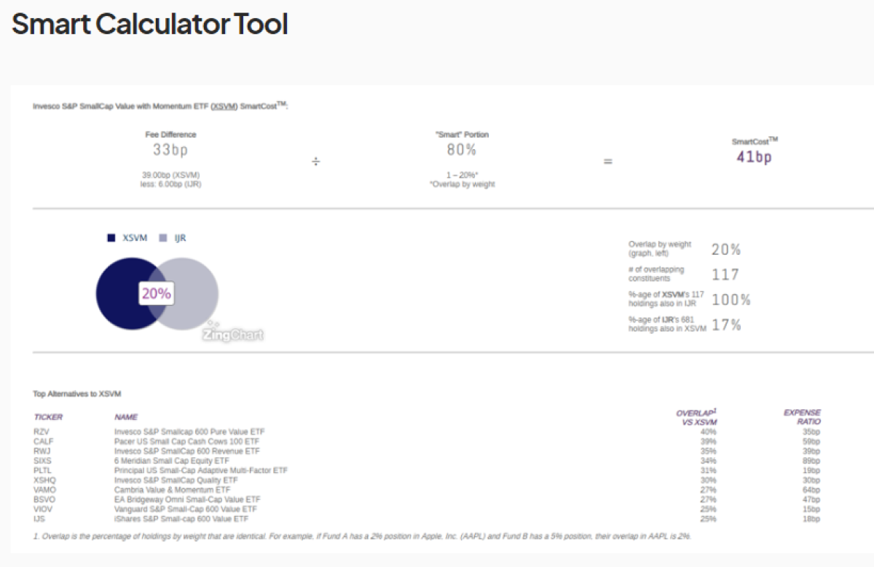Click the SIXS ticker entry
Image resolution: width=874 pixels, height=567 pixels.
(42, 461)
